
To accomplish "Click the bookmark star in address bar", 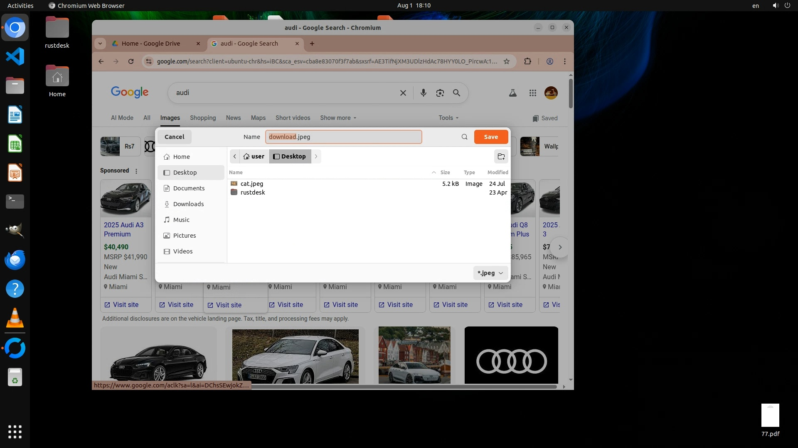I will (x=506, y=61).
